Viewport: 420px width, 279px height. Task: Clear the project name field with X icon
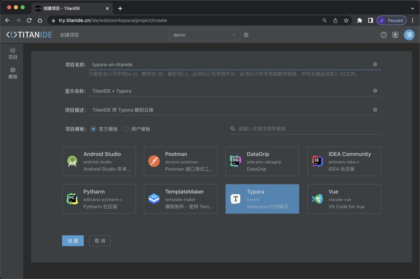coord(375,65)
